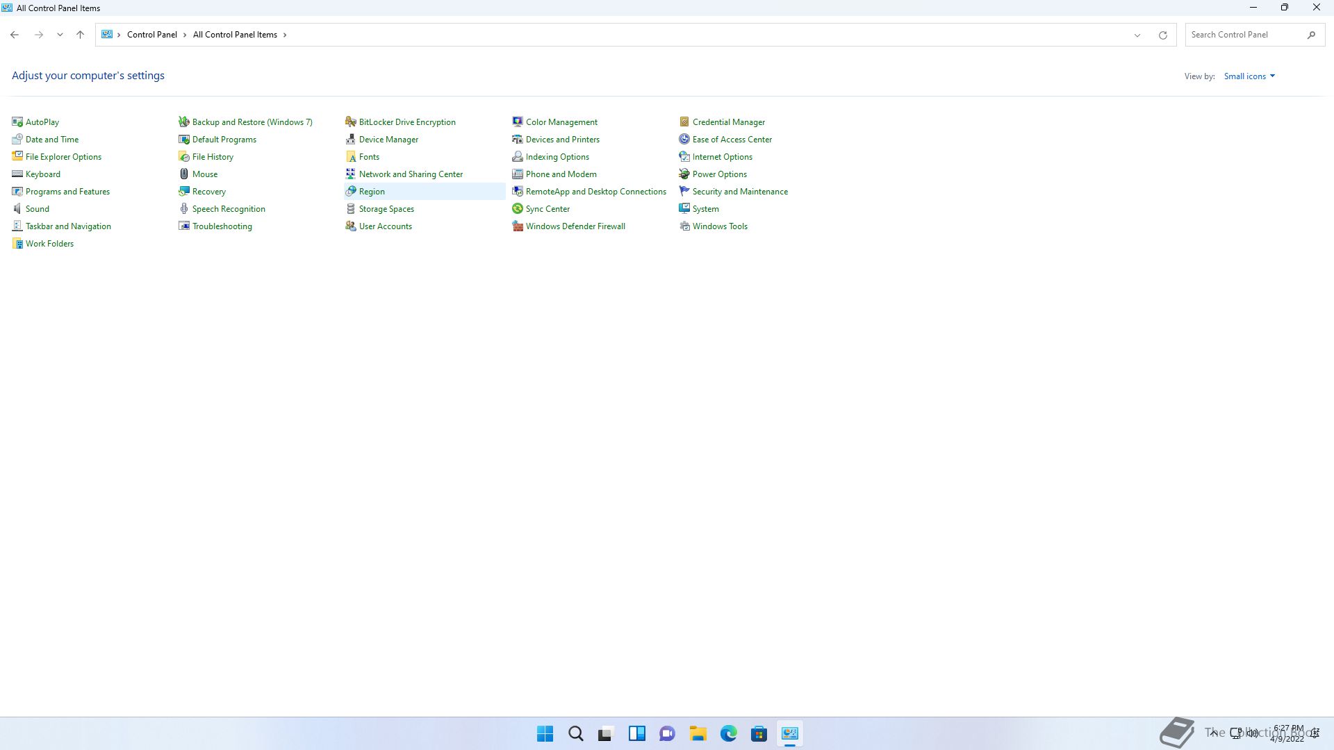Image resolution: width=1334 pixels, height=750 pixels.
Task: Click the Windows Defender Firewall icon
Action: tap(518, 226)
